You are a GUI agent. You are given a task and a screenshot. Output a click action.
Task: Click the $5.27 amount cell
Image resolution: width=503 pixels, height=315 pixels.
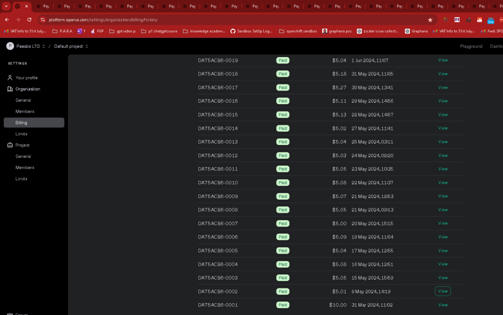[x=339, y=87]
